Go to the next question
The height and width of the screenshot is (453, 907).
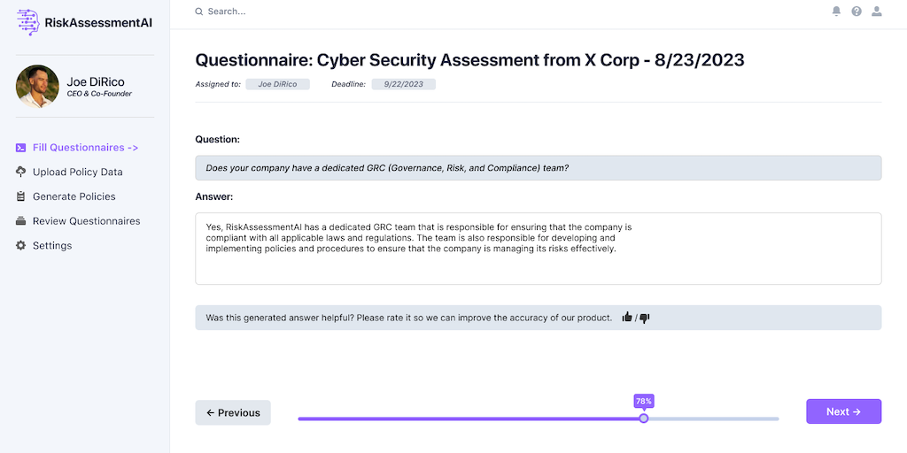click(x=843, y=411)
